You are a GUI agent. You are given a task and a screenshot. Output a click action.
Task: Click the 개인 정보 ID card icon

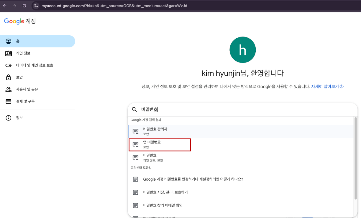tap(9, 53)
